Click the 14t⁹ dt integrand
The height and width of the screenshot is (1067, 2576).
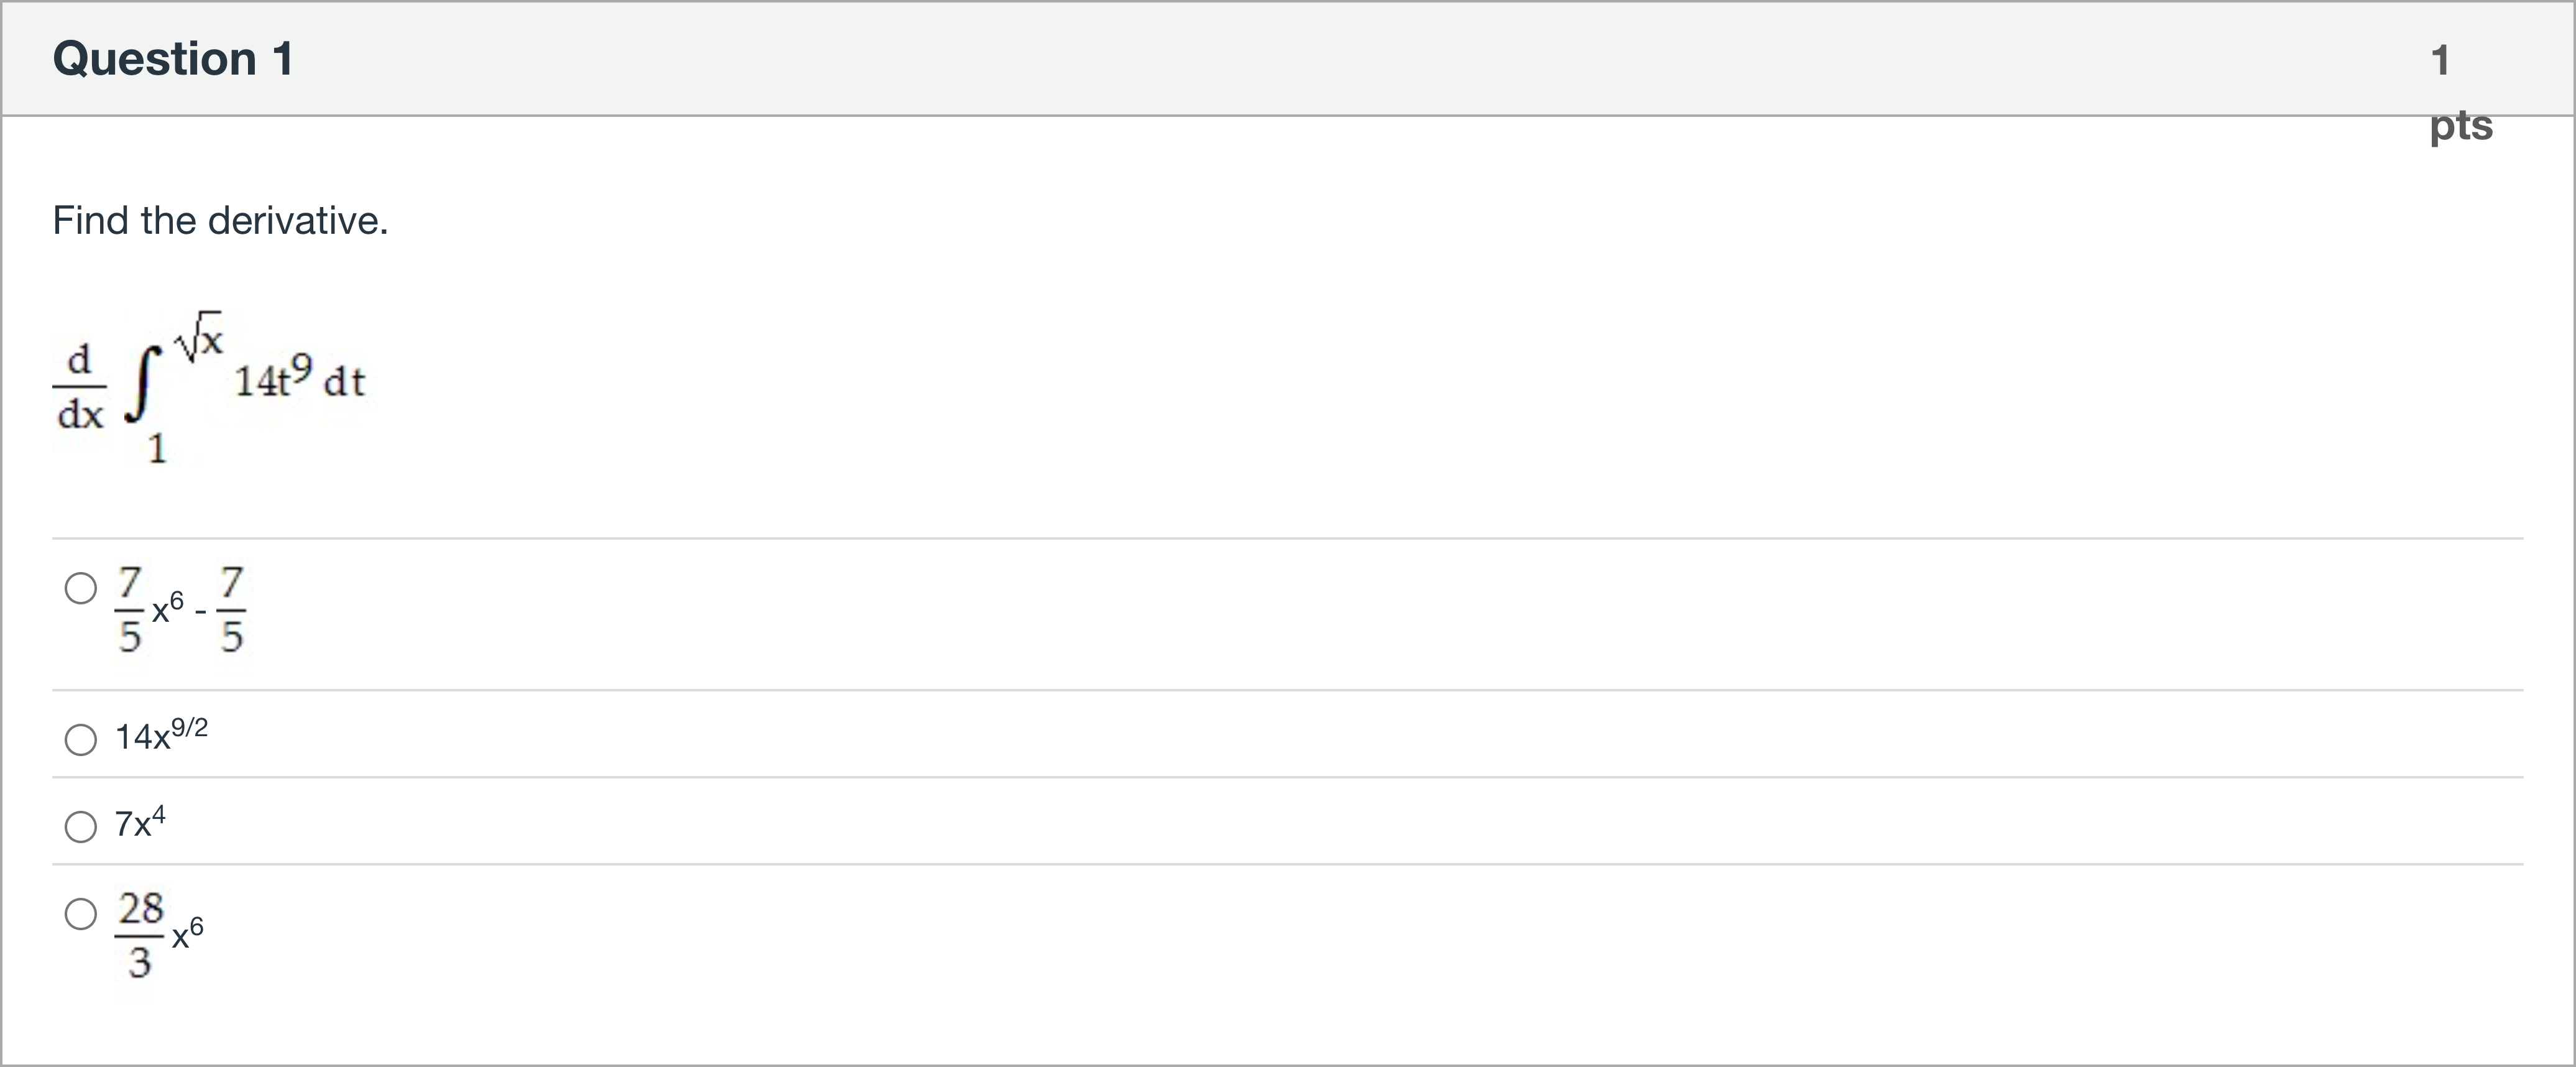click(x=299, y=380)
